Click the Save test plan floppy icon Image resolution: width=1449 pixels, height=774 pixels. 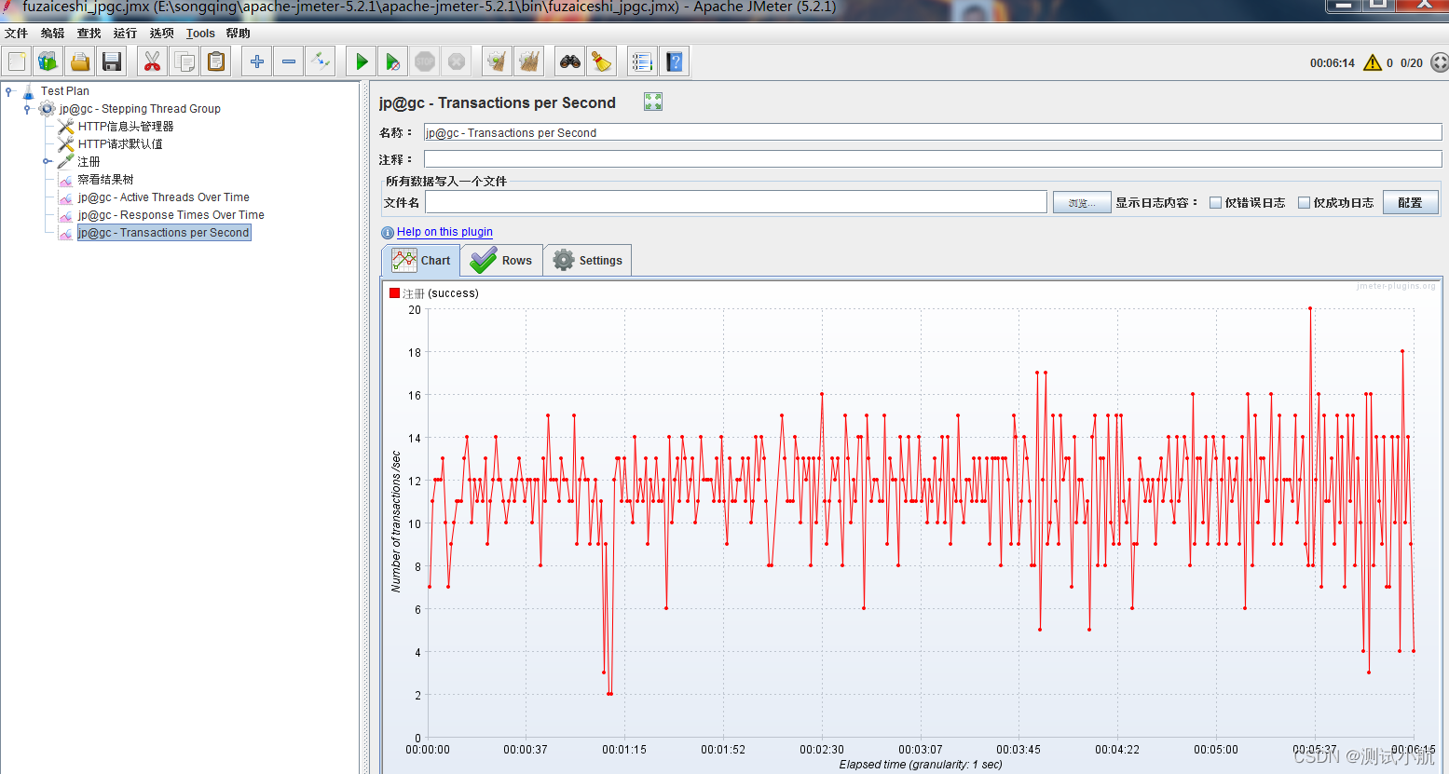click(112, 62)
